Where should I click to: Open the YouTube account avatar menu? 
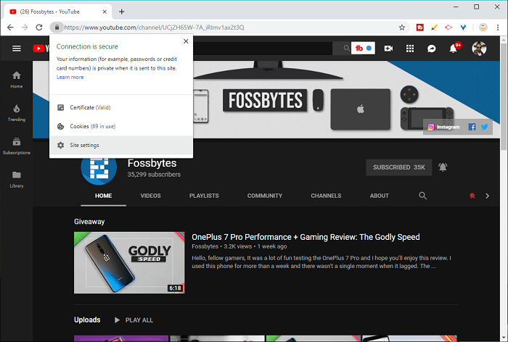(x=479, y=49)
